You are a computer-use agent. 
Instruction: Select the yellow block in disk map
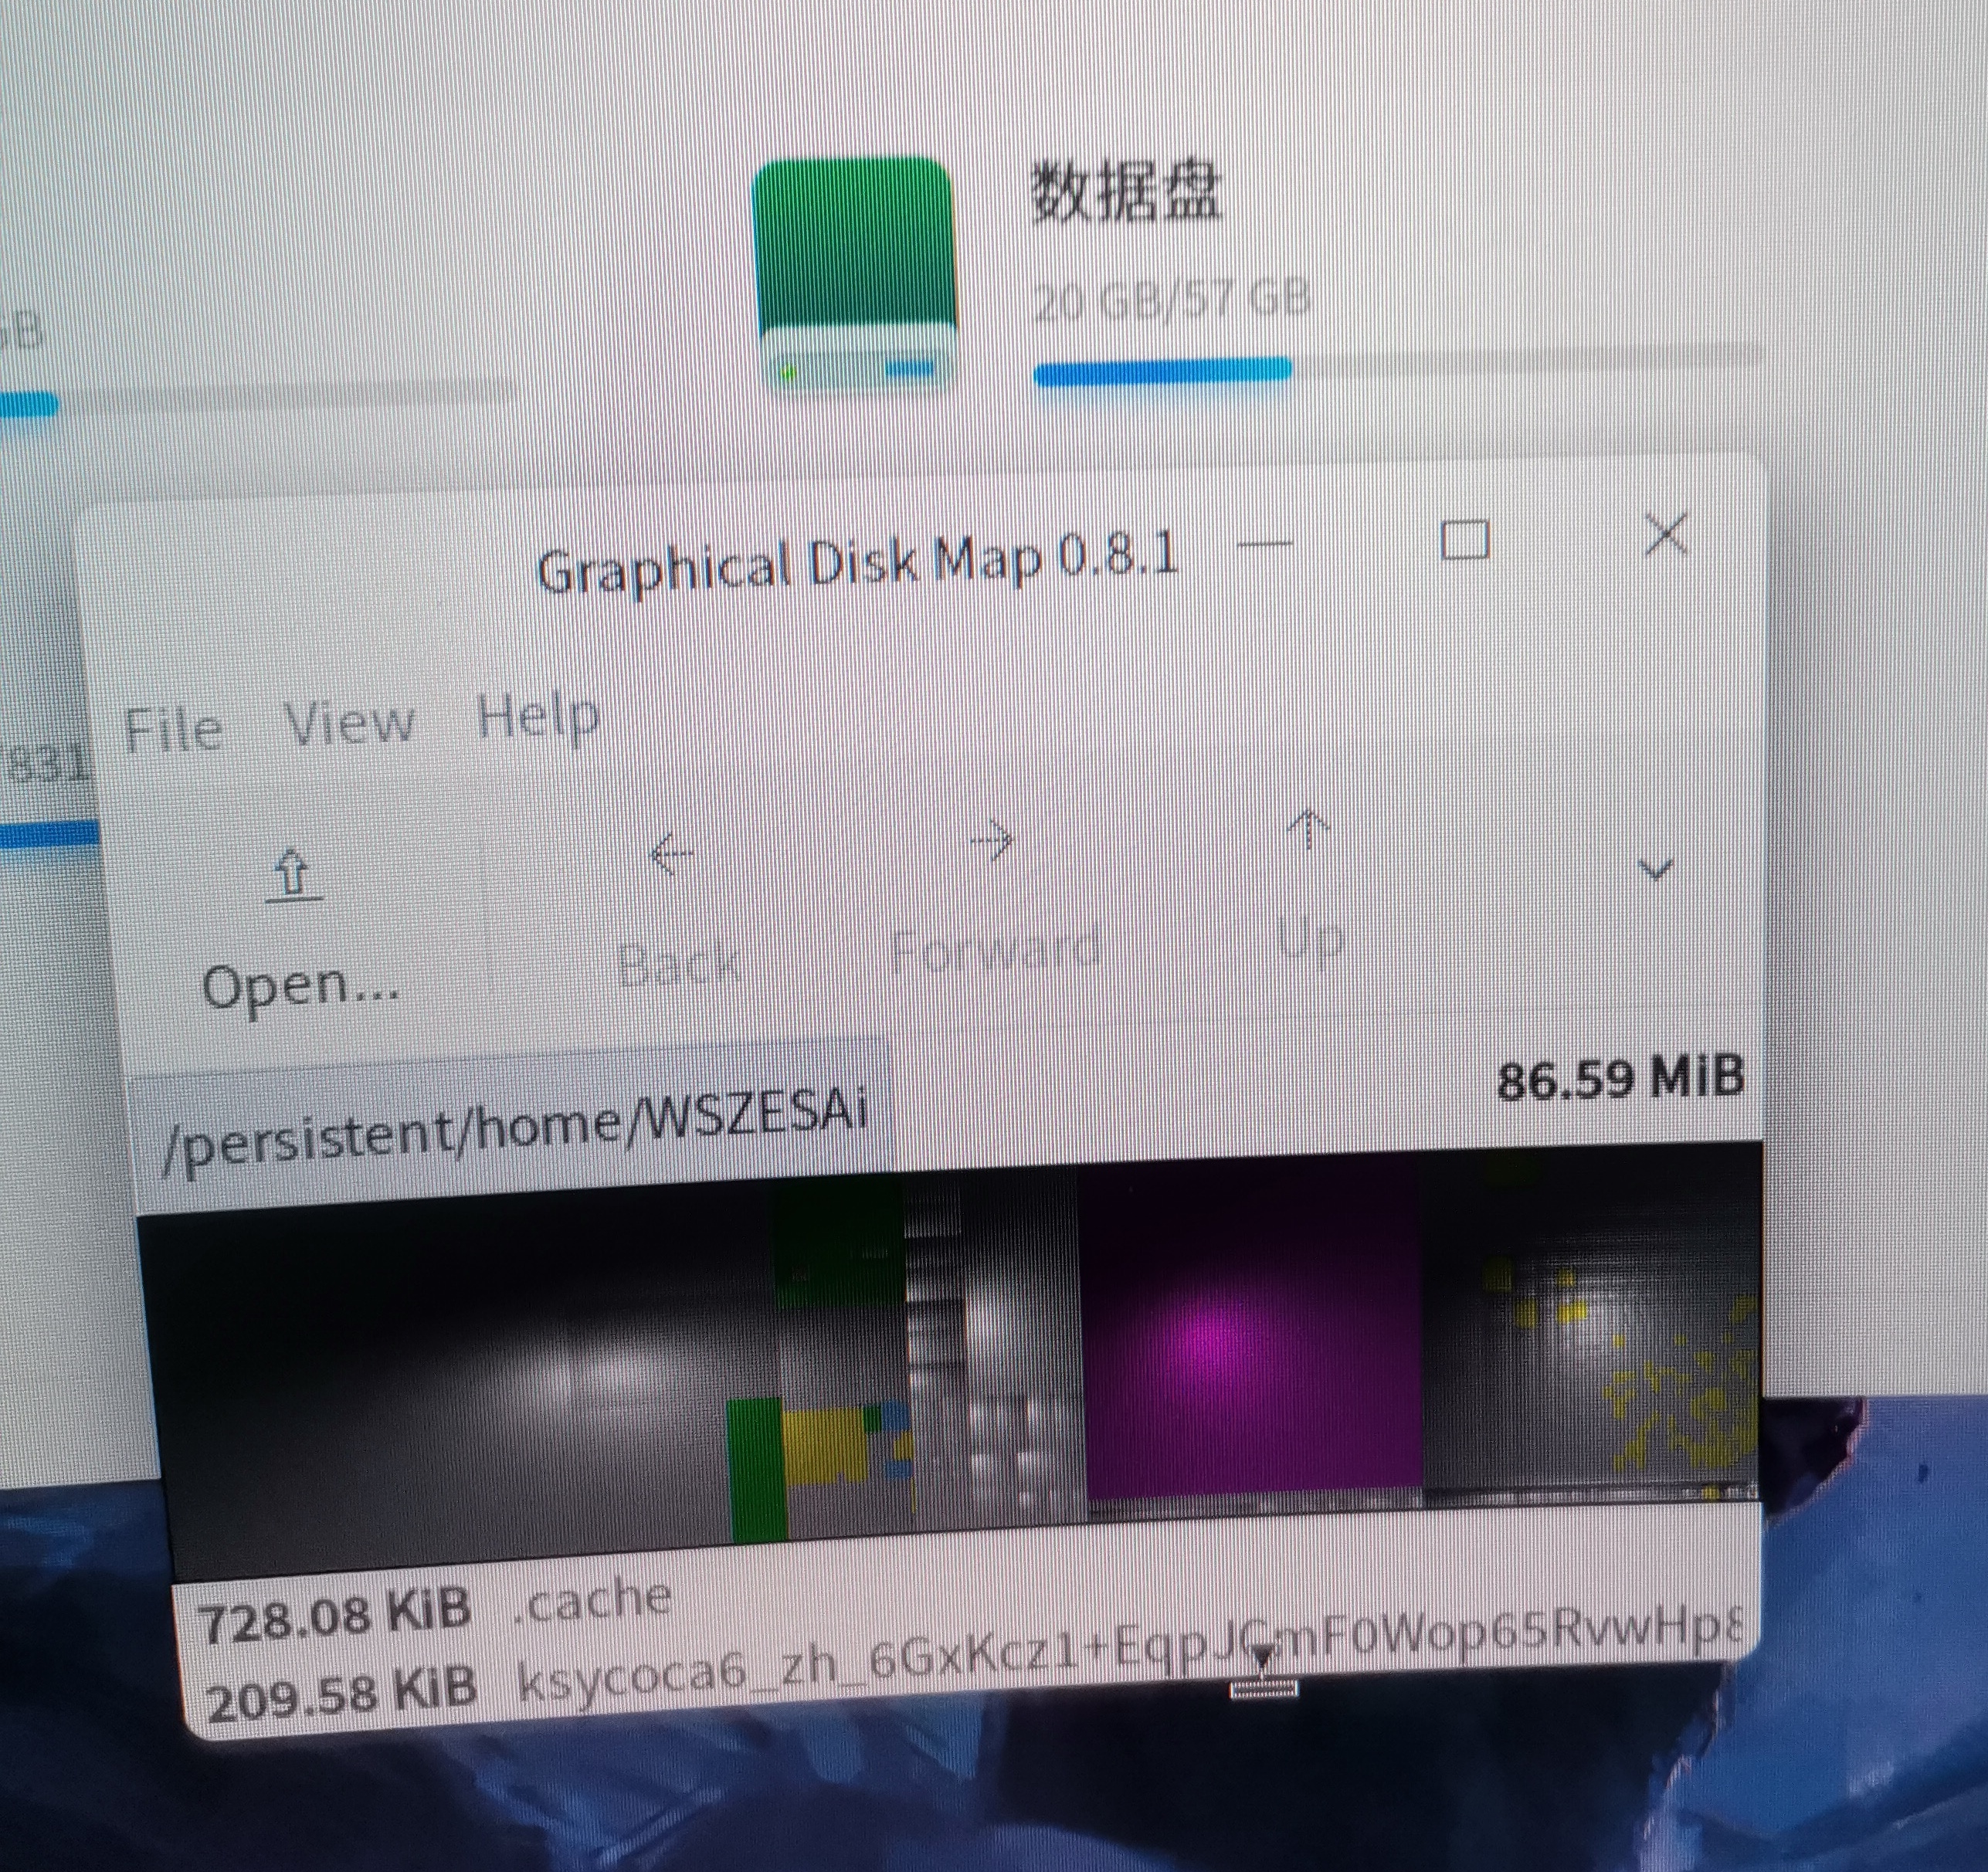[x=824, y=1446]
